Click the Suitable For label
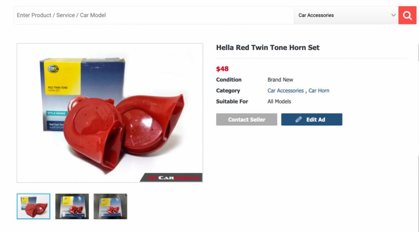The image size is (419, 232). [x=232, y=101]
